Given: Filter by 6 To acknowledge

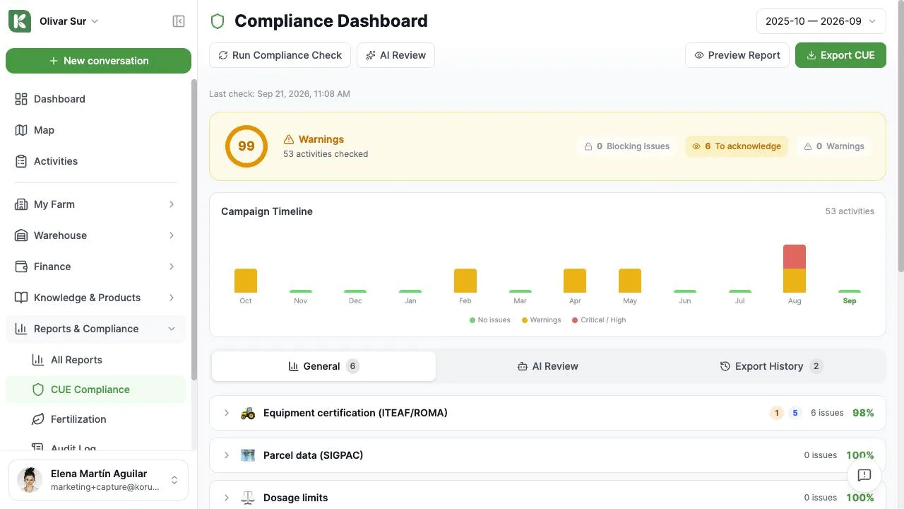Looking at the screenshot, I should 737,146.
